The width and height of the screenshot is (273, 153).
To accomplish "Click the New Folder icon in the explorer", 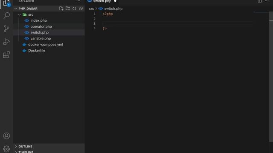I will (68, 8).
